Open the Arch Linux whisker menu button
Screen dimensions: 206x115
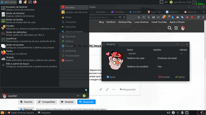click(x=8, y=2)
